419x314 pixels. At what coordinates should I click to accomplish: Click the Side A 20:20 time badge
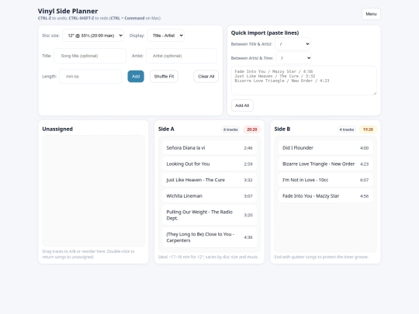click(x=251, y=129)
